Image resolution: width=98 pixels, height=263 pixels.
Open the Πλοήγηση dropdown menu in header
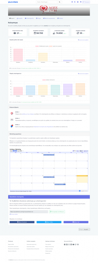(86, 2)
